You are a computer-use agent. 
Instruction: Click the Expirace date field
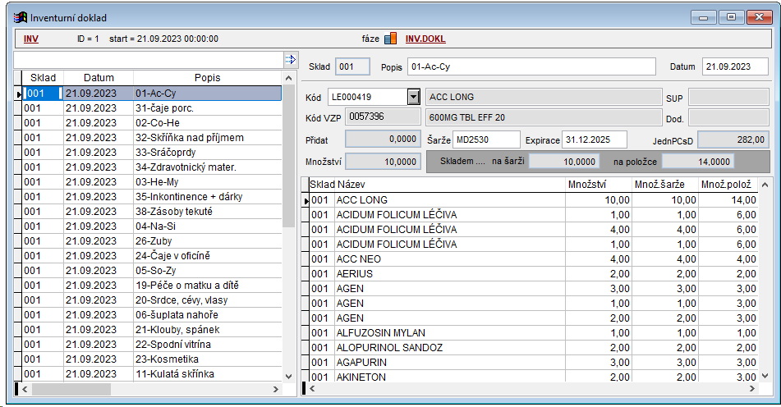(594, 139)
